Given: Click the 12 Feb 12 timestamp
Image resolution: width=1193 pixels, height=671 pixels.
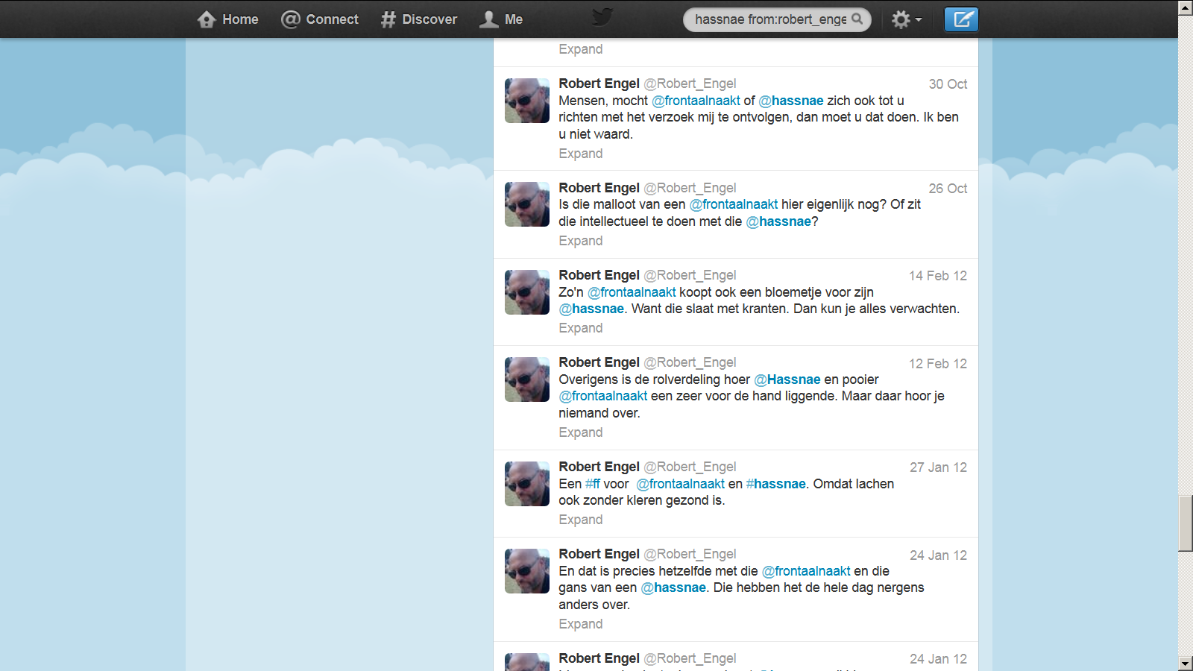Looking at the screenshot, I should (x=938, y=364).
